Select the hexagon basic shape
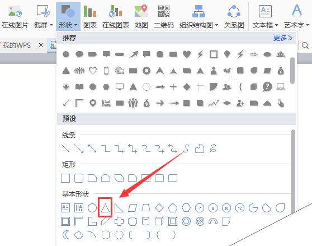This screenshot has width=312, height=246. pos(186,208)
